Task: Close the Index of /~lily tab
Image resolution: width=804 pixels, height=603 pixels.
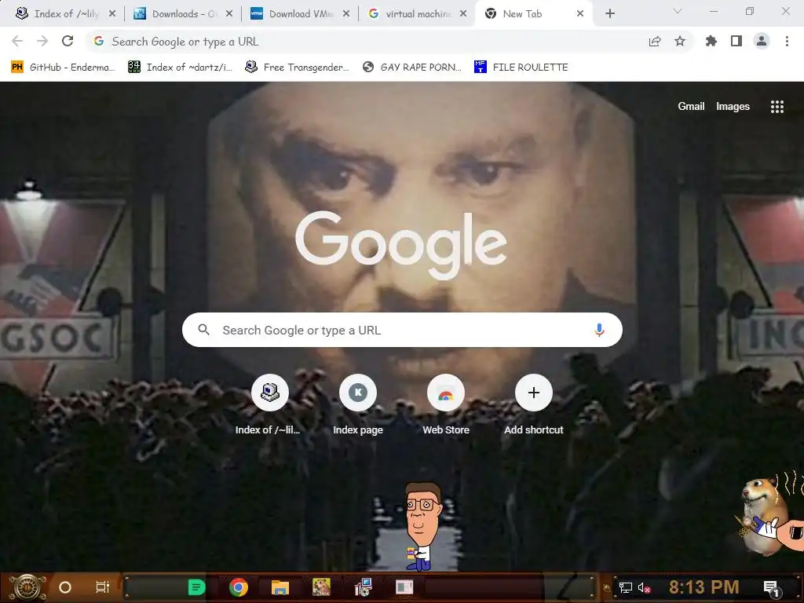Action: tap(112, 14)
